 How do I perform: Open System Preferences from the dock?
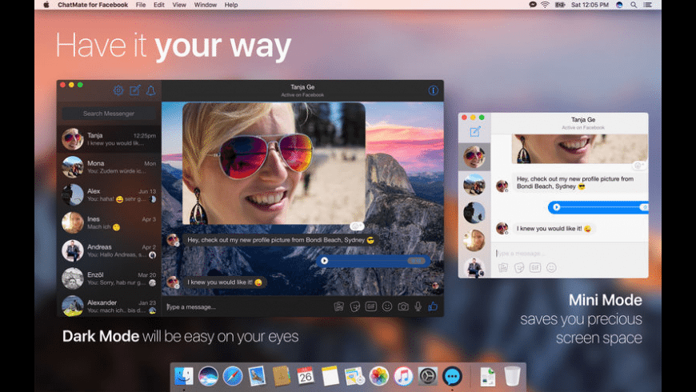pos(428,377)
